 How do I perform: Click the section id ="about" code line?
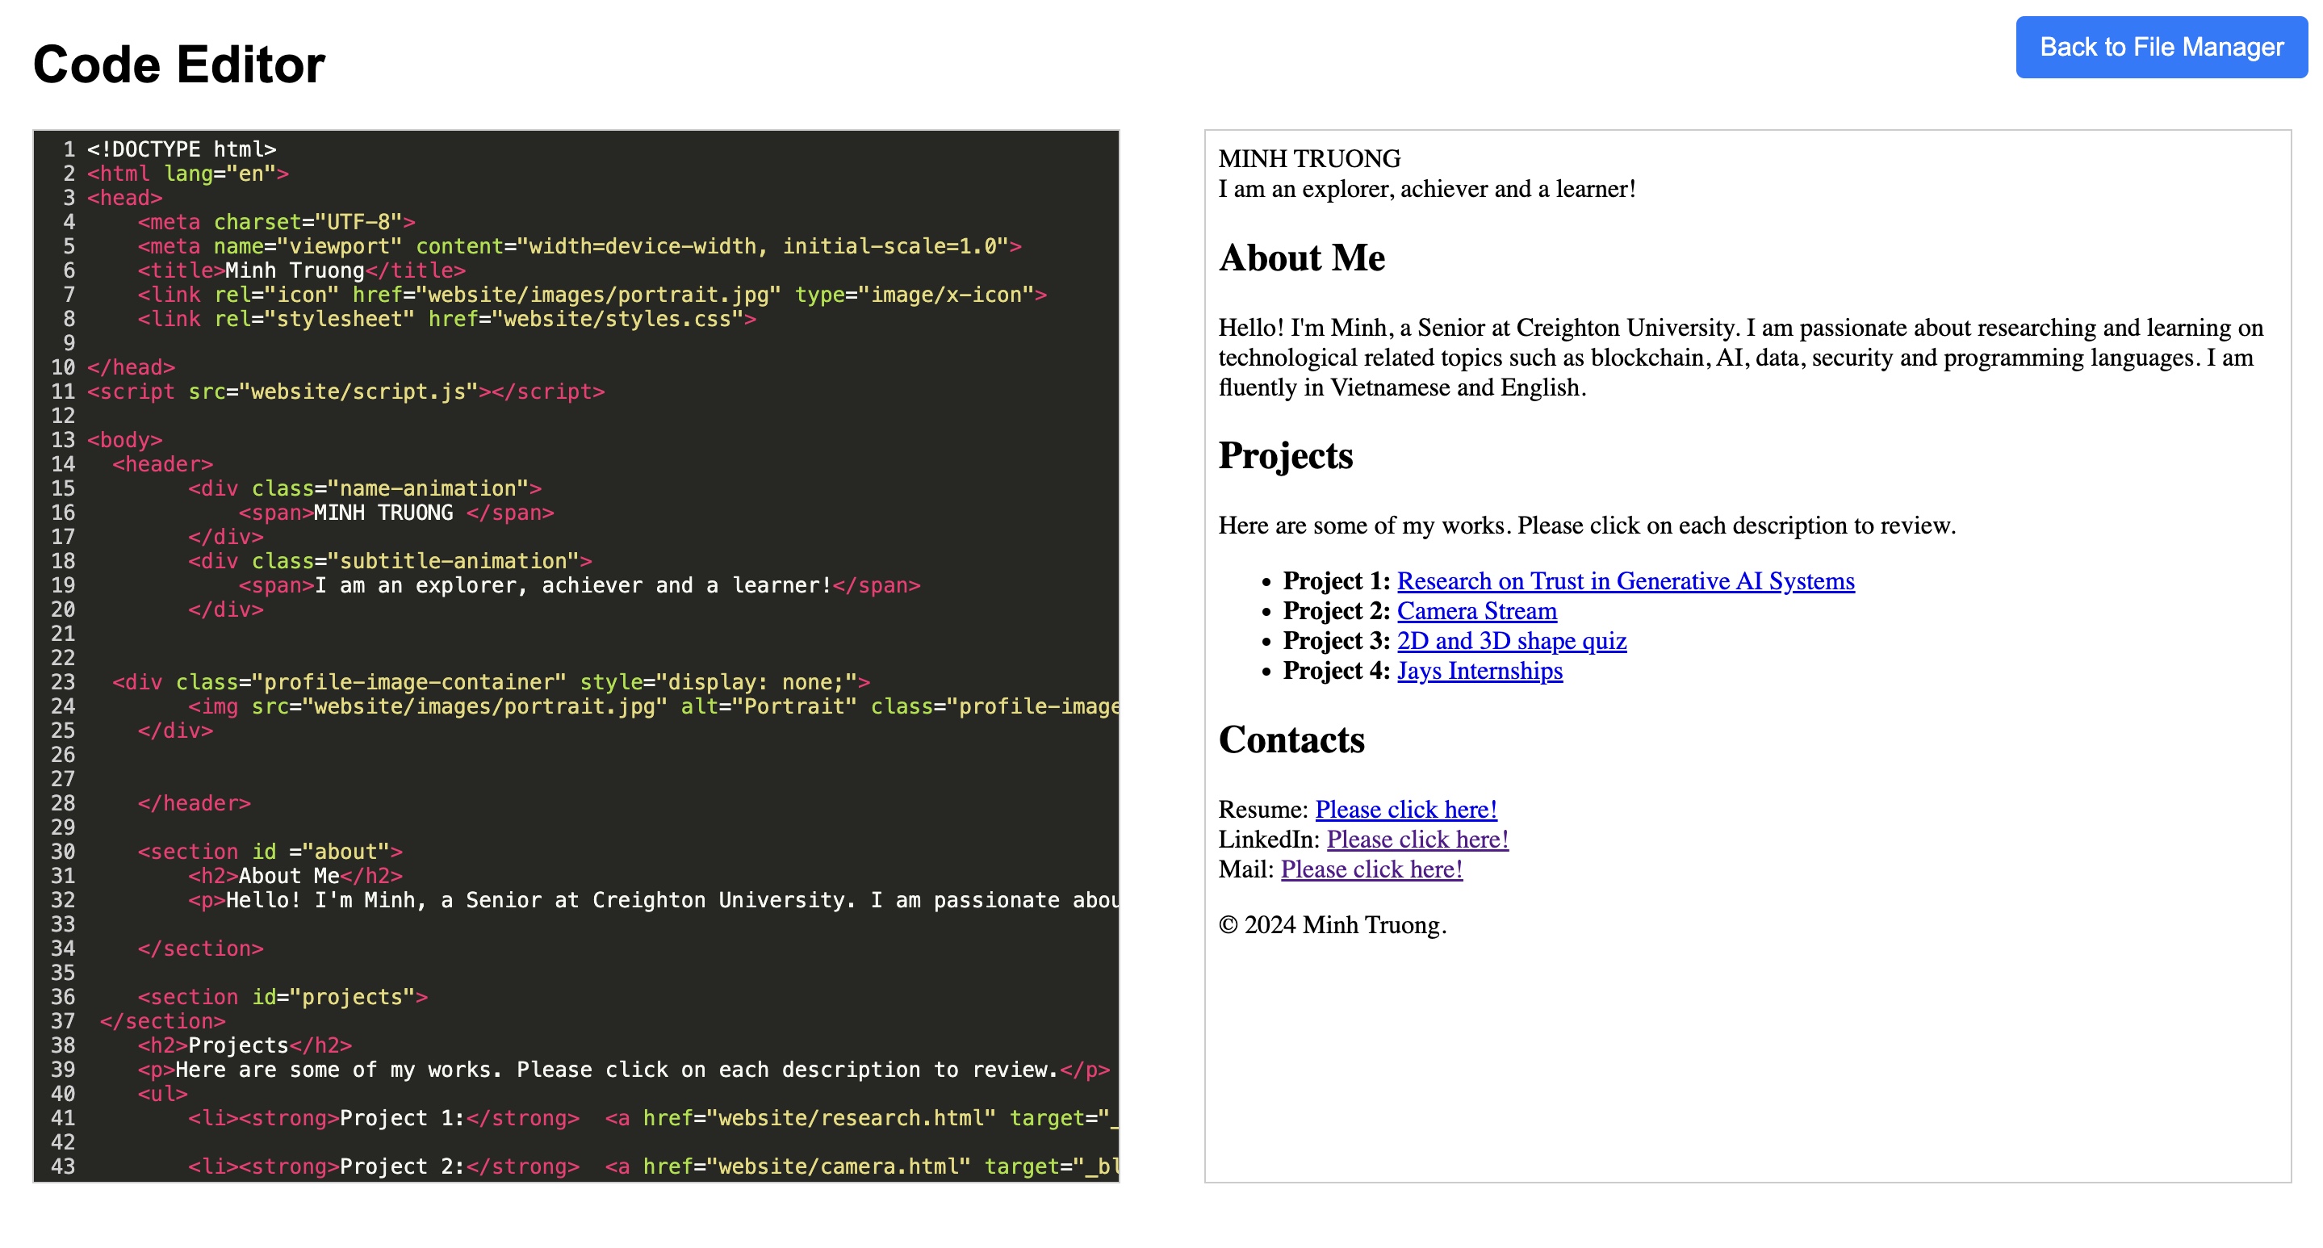[270, 851]
